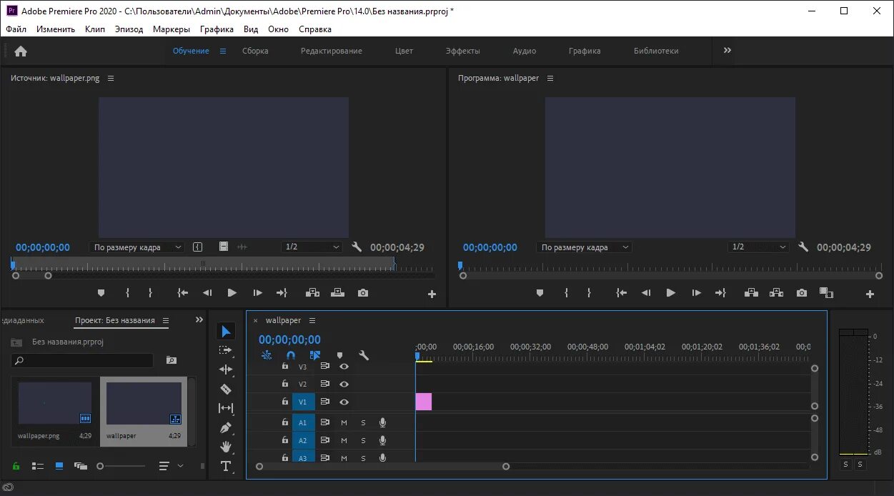Open Program monitor settings wrench
This screenshot has width=894, height=496.
pyautogui.click(x=803, y=247)
